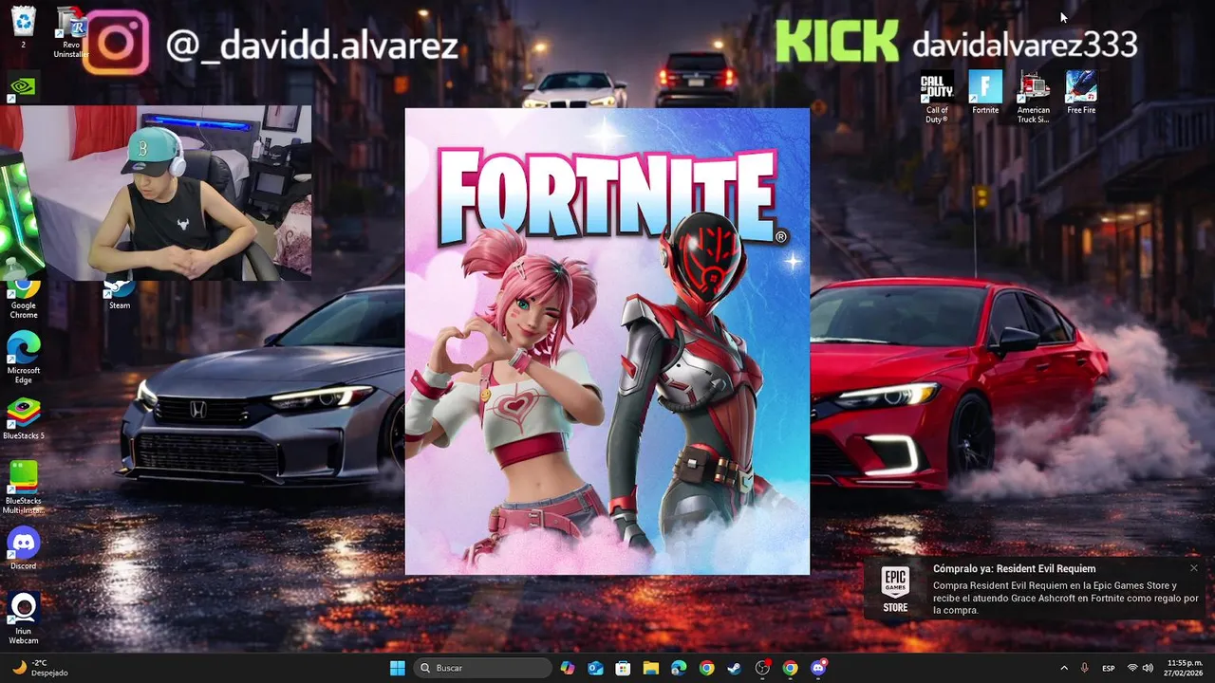Screen dimensions: 1215x683
Task: Open the Windows Start menu
Action: (397, 668)
